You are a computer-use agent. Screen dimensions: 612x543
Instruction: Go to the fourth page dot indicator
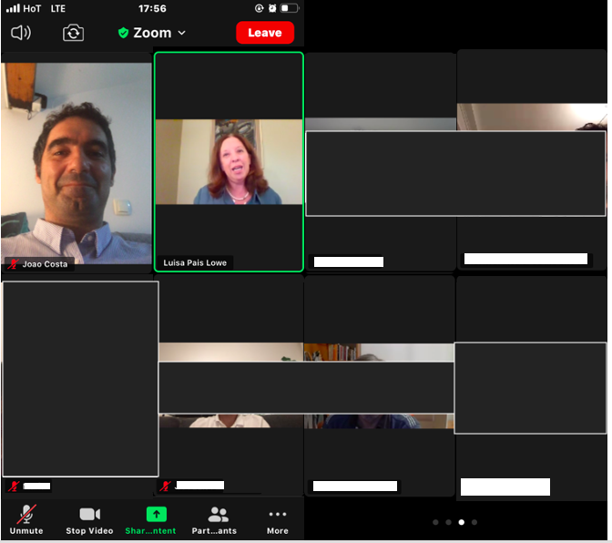coord(474,522)
